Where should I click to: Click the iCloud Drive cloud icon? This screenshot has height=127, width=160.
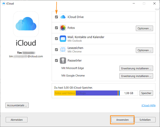(63, 17)
